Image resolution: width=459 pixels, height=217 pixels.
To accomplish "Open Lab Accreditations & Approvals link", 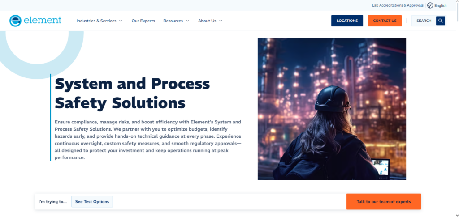I will pyautogui.click(x=398, y=5).
